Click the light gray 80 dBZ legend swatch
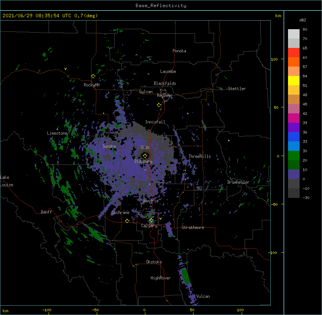 (294, 34)
